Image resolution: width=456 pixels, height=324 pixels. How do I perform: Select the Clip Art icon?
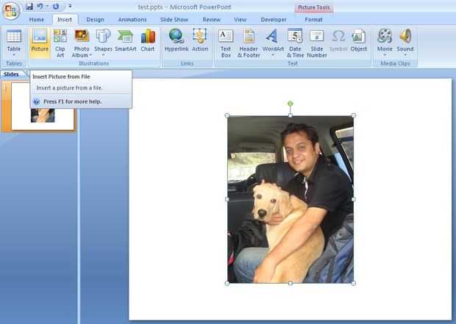click(60, 36)
